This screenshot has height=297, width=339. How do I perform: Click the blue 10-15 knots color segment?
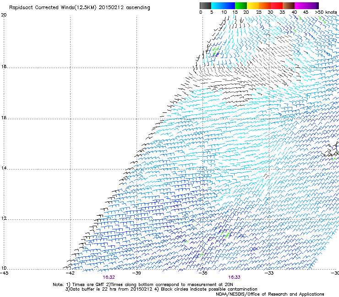[229, 5]
